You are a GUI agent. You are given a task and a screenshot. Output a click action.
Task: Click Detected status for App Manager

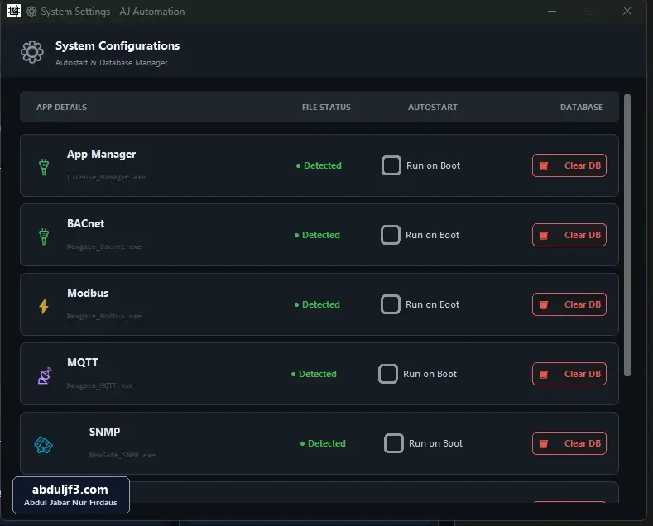pyautogui.click(x=319, y=165)
